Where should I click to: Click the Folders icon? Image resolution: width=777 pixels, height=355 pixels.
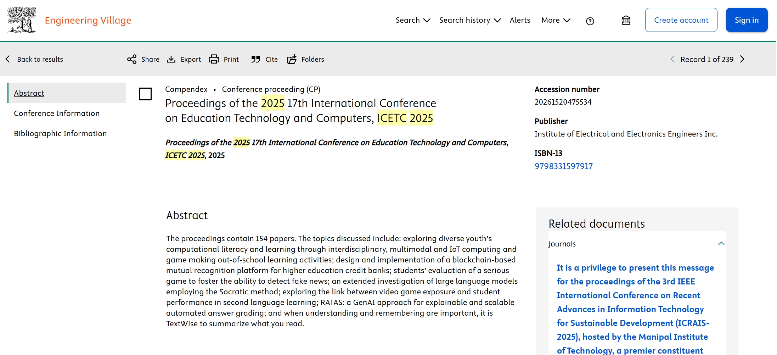click(292, 59)
